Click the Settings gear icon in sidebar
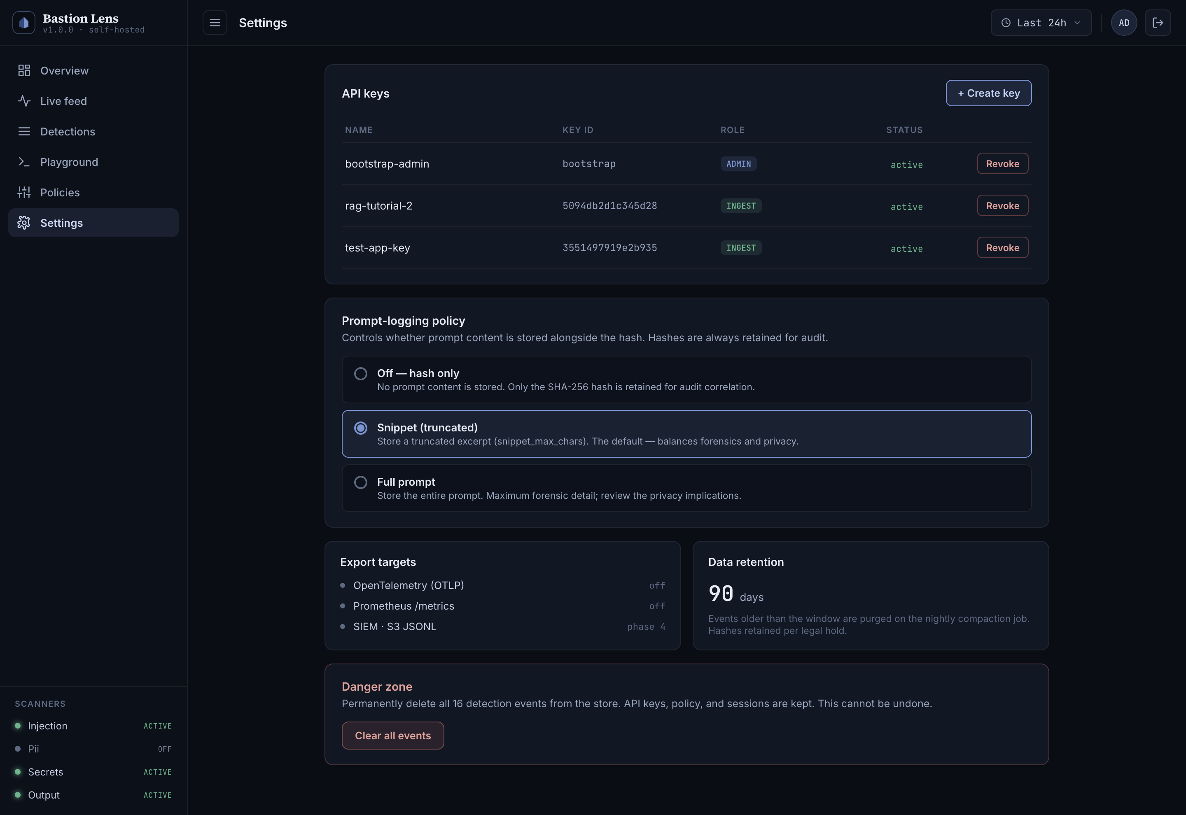 pyautogui.click(x=24, y=223)
